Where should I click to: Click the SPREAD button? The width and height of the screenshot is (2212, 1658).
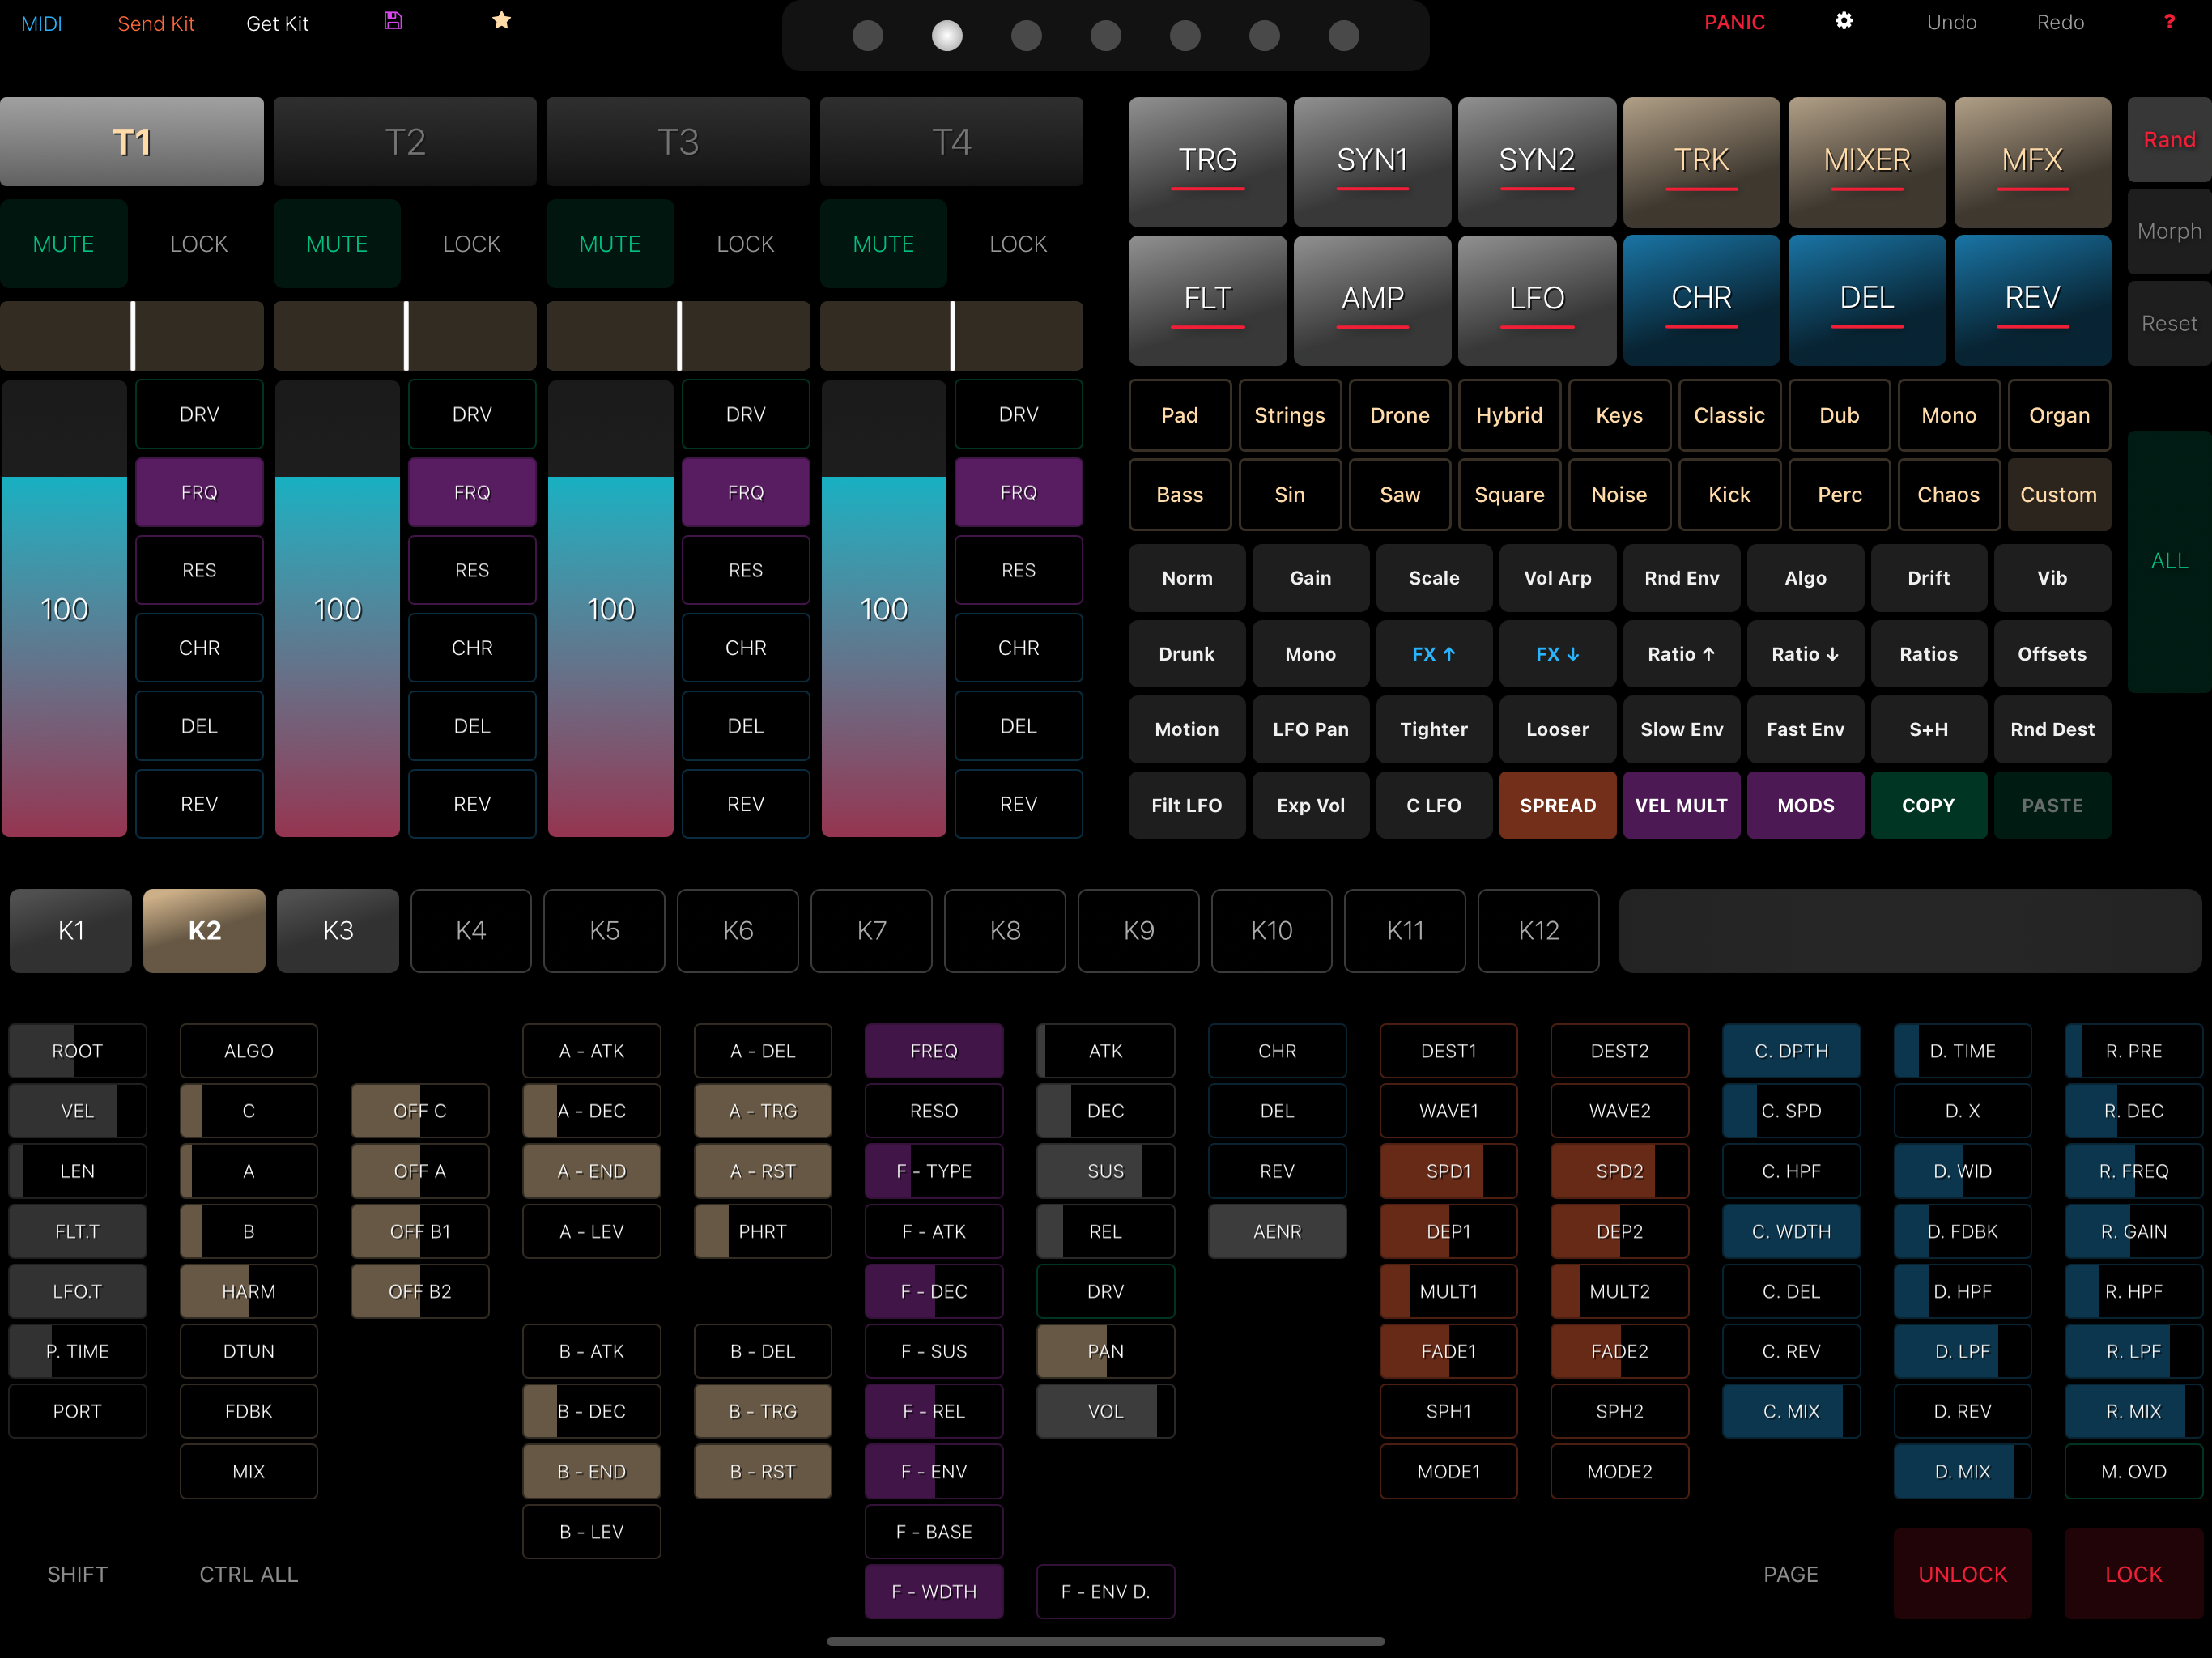pos(1557,805)
